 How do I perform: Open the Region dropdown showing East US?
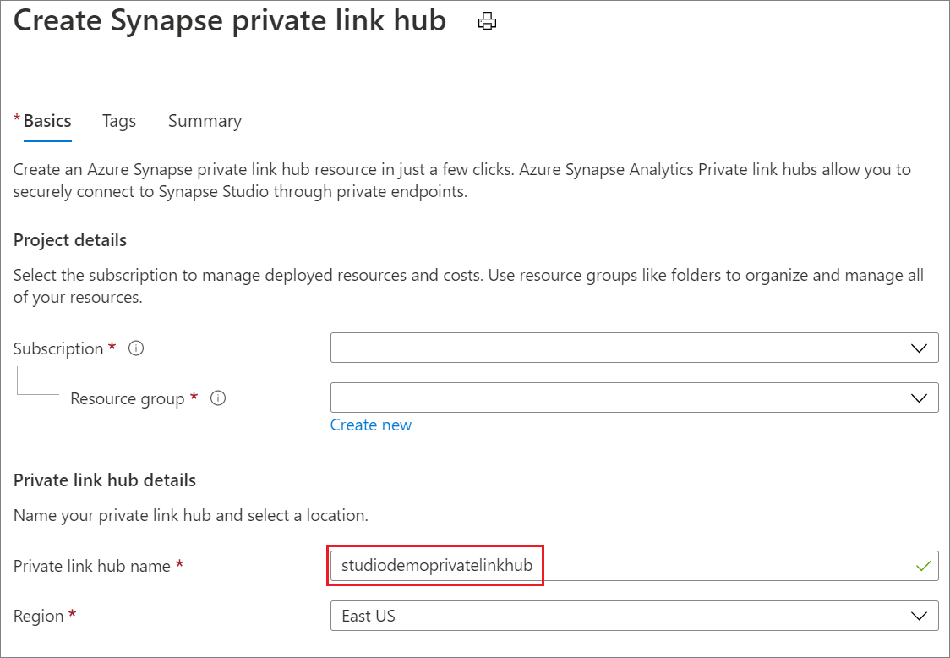[634, 616]
